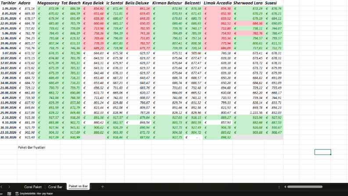Select Sherwood Lara value 1.221,56
The image size is (348, 196).
point(248,113)
